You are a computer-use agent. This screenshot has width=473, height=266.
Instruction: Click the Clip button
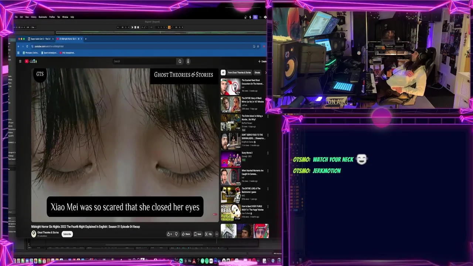click(x=209, y=234)
